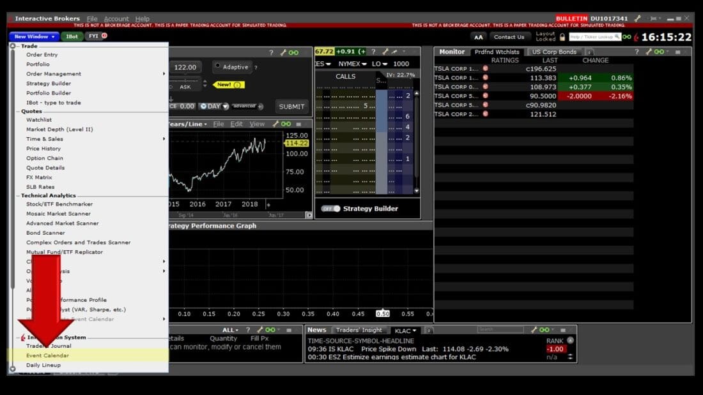This screenshot has width=703, height=395.
Task: Open the New Window dropdown
Action: [34, 36]
